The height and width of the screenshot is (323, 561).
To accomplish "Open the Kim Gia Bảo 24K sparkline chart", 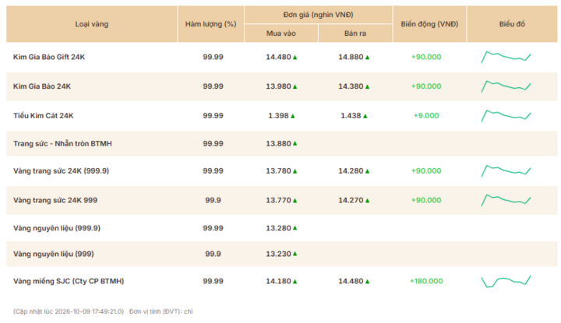I will 506,86.
